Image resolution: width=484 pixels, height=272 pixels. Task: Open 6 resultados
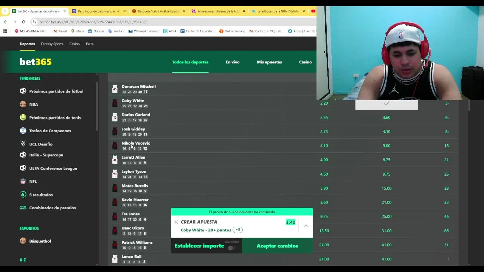coord(41,195)
